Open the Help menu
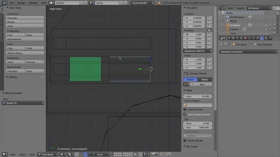280x157 pixels. click(44, 3)
